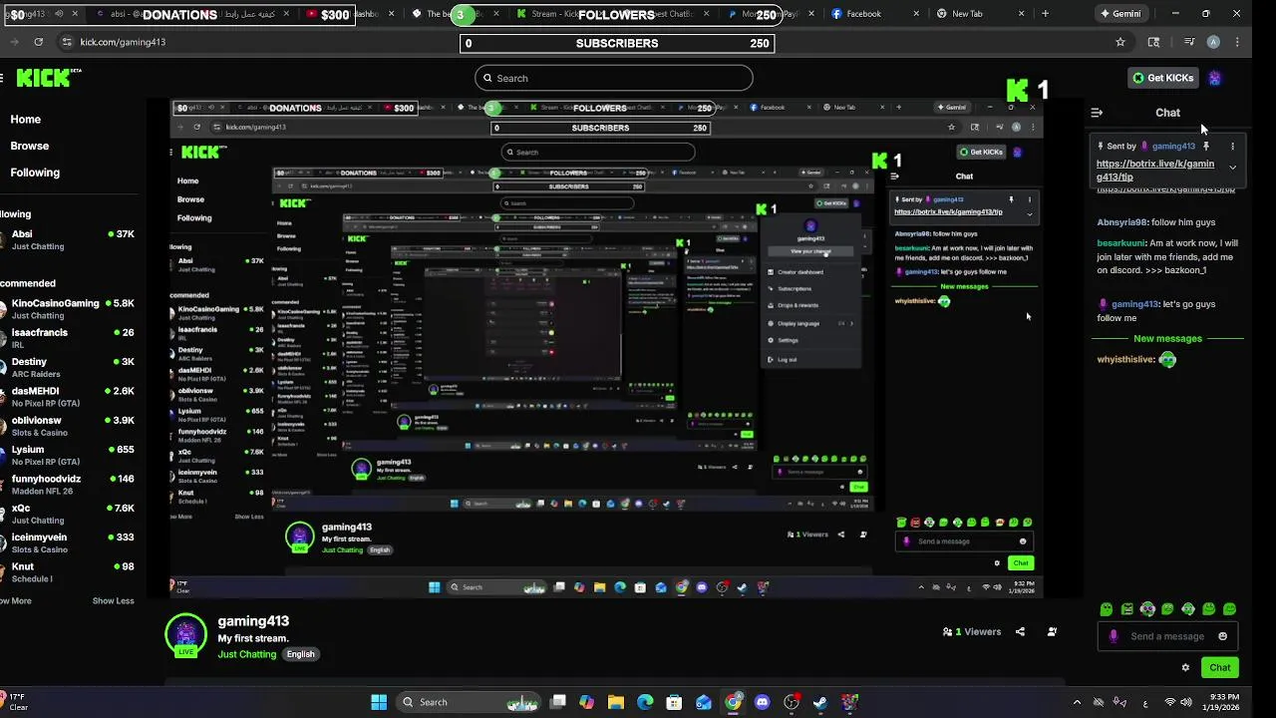
Task: Open the botrix.live tip link
Action: tap(1155, 171)
